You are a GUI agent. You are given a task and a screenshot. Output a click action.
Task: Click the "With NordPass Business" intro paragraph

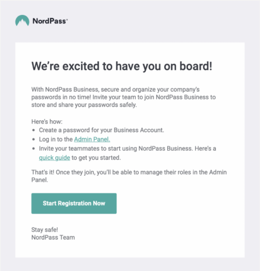124,97
